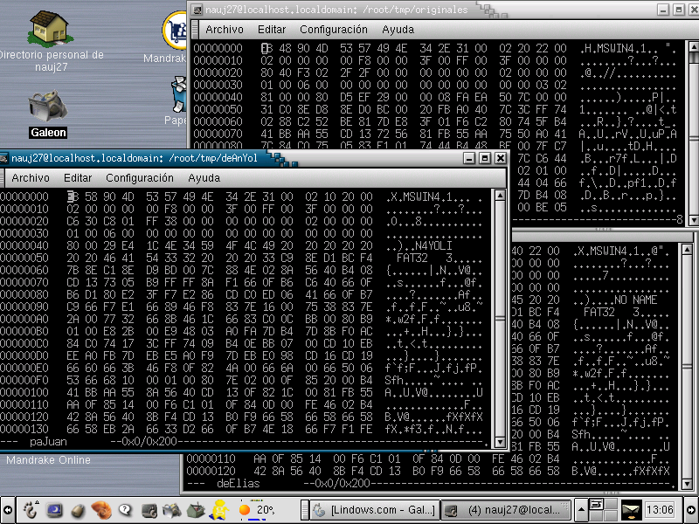
Task: Click offset 00000050 in originales window
Action: 218,109
